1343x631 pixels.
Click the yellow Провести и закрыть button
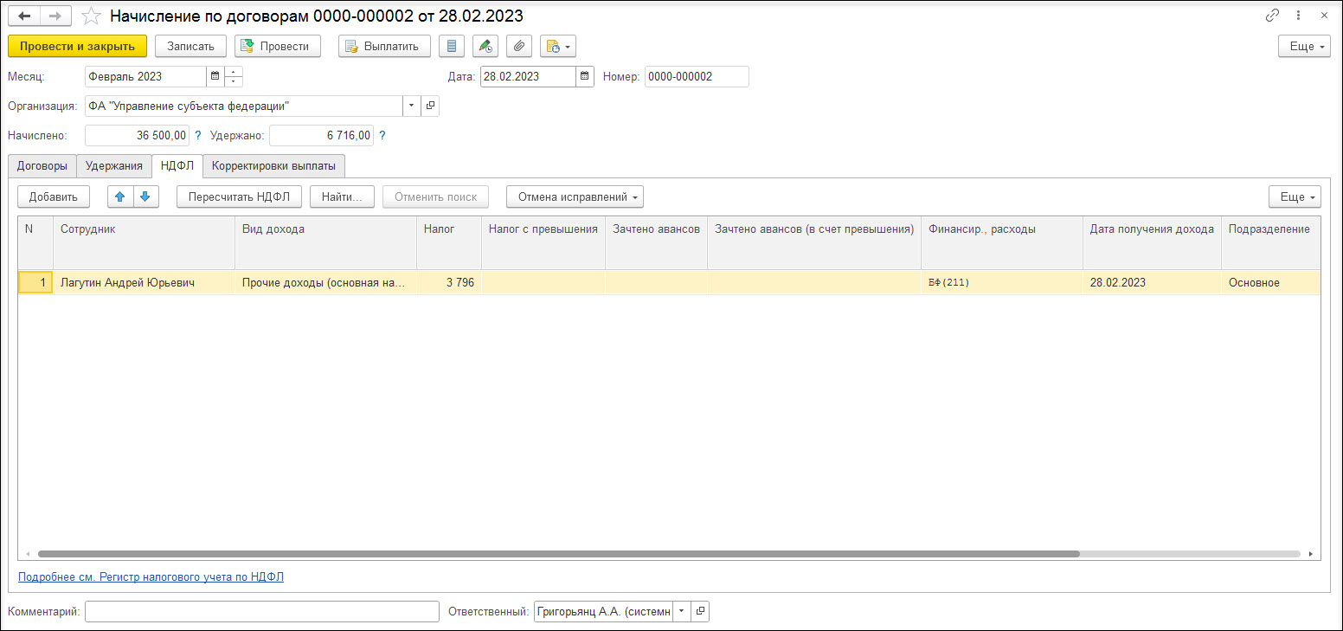click(x=77, y=46)
